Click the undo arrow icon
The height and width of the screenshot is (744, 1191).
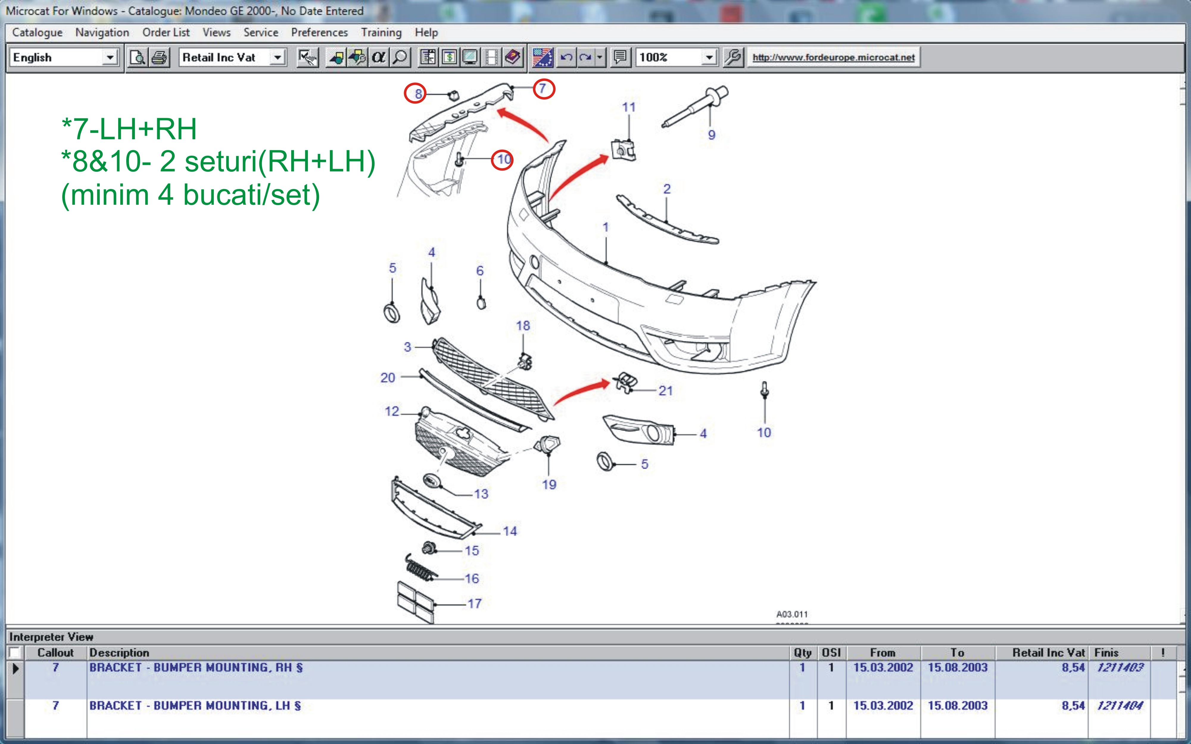click(566, 57)
